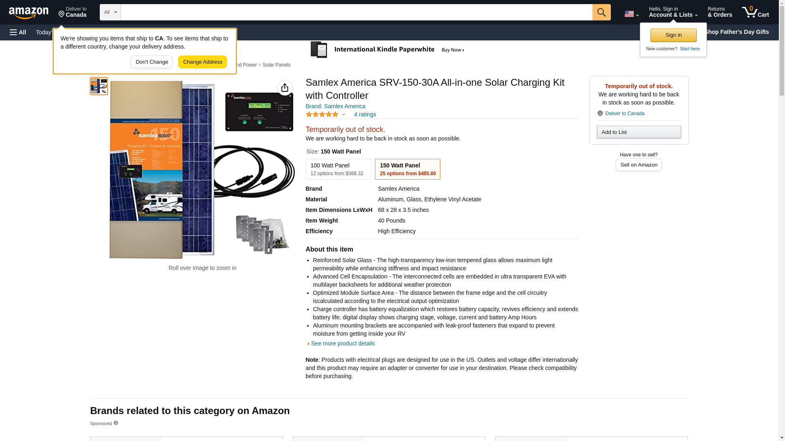Click the search magnifier button
Viewport: 785px width, 441px height.
click(x=601, y=12)
